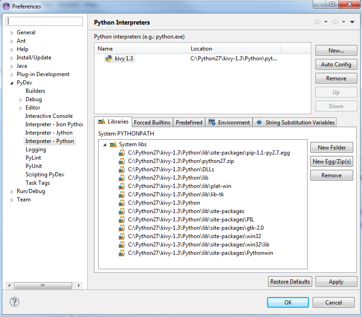The height and width of the screenshot is (317, 362).
Task: Click icon beside site-packages\PIL path
Action: [121, 220]
